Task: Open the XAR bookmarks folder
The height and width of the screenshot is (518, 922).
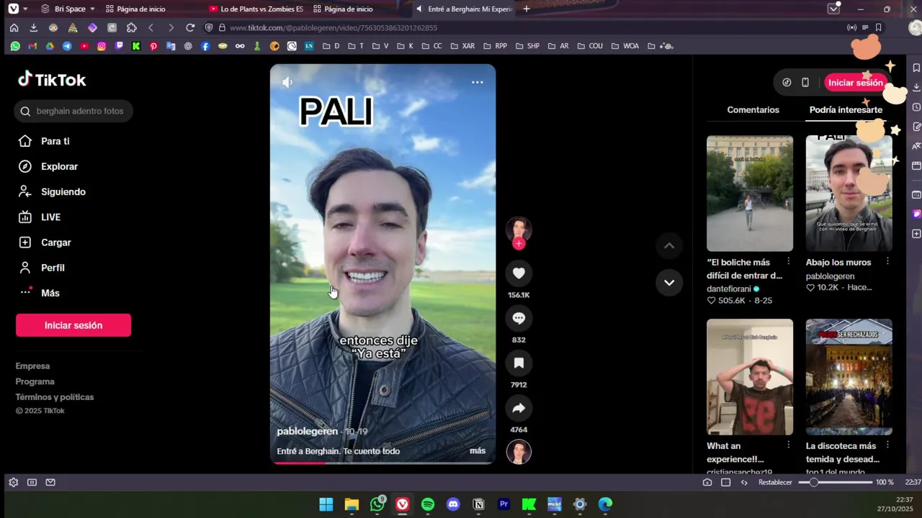Action: point(462,46)
